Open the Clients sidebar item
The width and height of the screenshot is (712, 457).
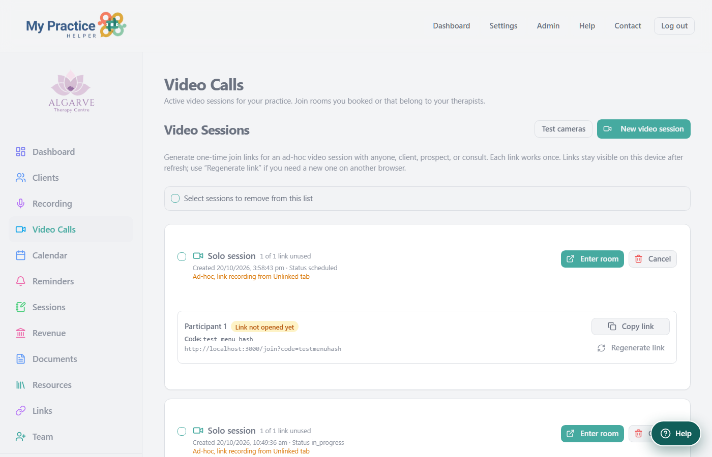[x=71, y=178]
